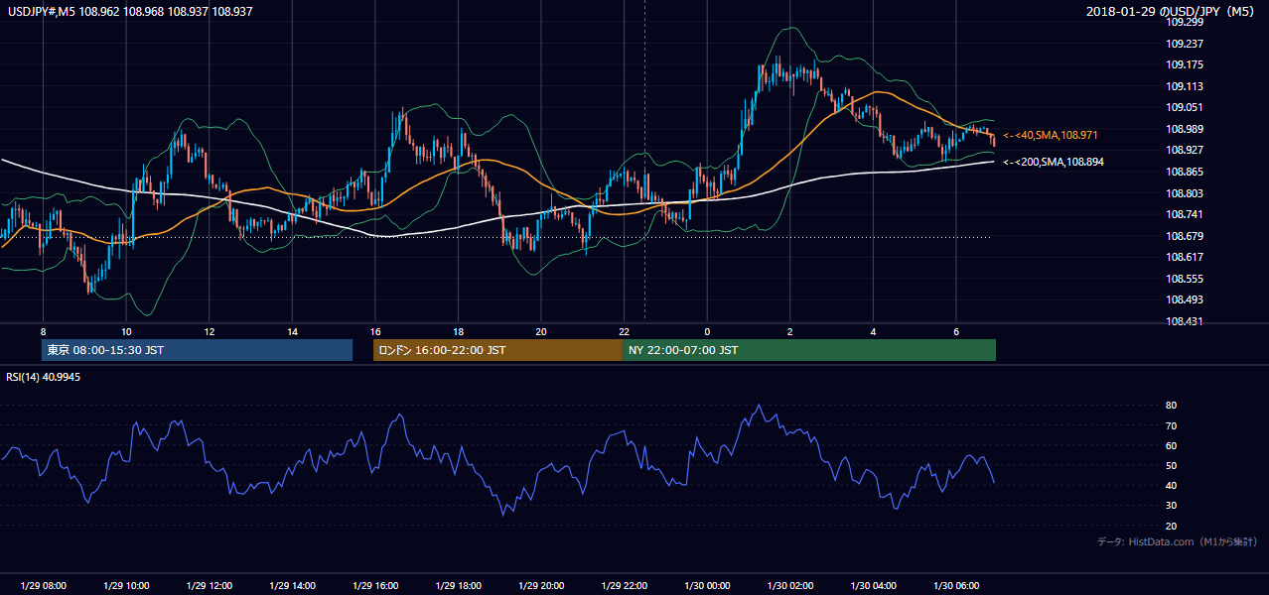
Task: Click hour tick 0 under the price chart
Action: 707,331
